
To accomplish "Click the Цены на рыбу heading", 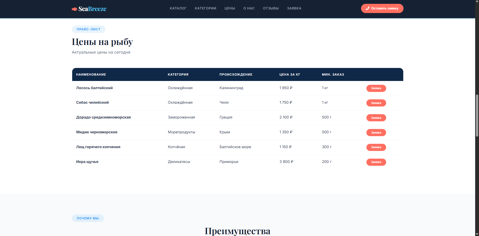I will (x=102, y=42).
